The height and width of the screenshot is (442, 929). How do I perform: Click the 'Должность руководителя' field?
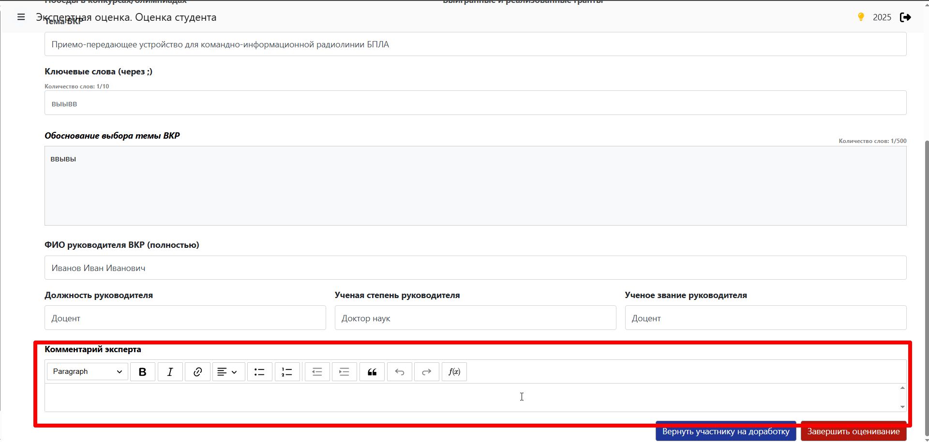pos(185,318)
